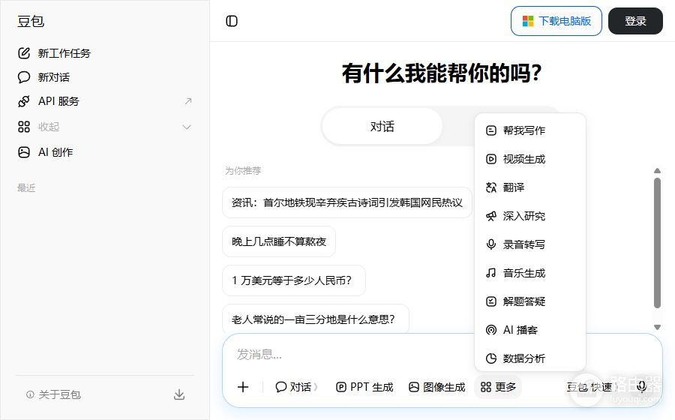The height and width of the screenshot is (420, 675).
Task: Open 新工作任务 in the sidebar
Action: click(x=104, y=53)
